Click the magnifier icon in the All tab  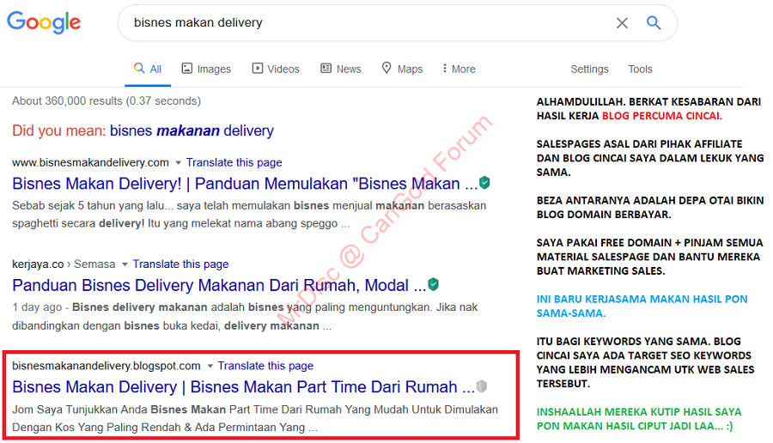139,68
